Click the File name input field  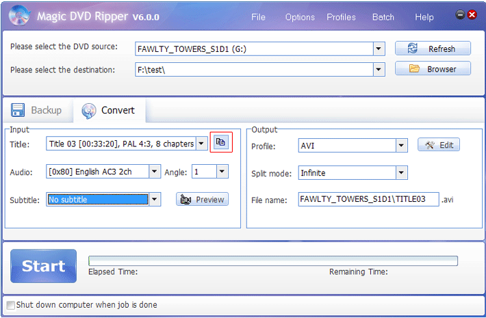coord(368,199)
